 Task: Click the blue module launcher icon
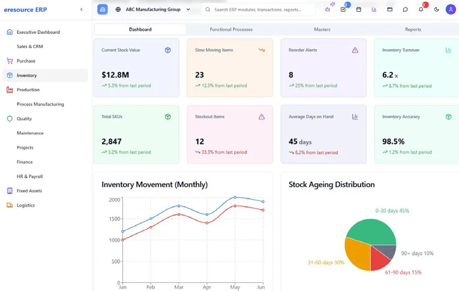pos(102,9)
